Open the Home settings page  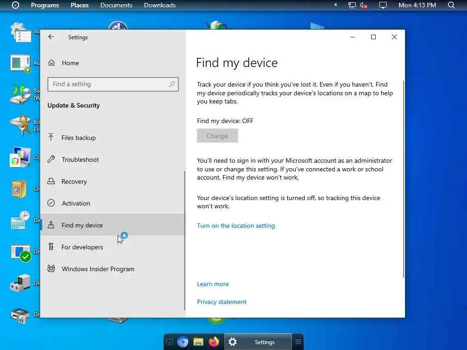70,63
